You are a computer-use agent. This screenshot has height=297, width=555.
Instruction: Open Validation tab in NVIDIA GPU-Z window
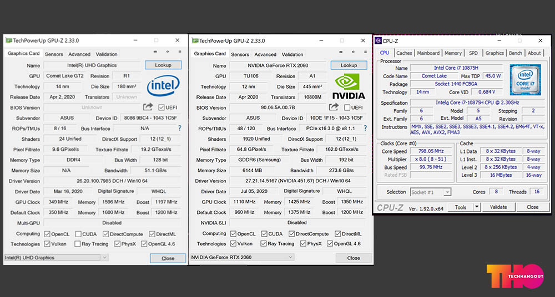(292, 54)
